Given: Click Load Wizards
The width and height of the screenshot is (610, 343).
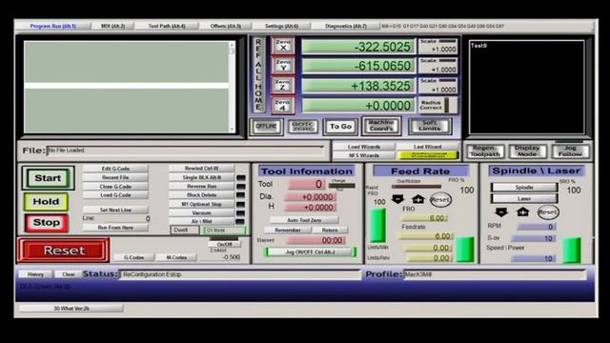Looking at the screenshot, I should pyautogui.click(x=364, y=147).
